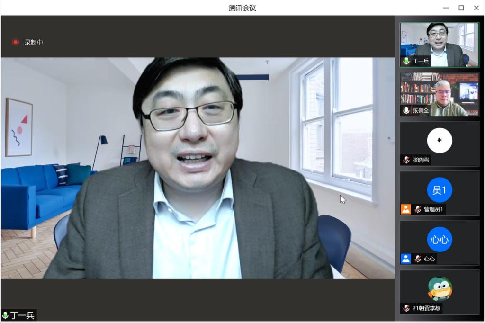Click the muted microphone icon beside 21朝贸李想

coord(406,308)
